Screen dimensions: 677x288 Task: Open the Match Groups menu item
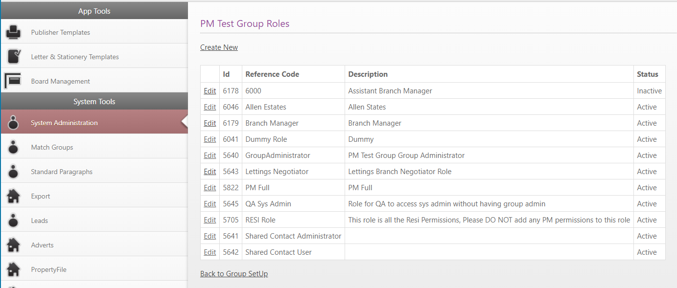coord(52,147)
